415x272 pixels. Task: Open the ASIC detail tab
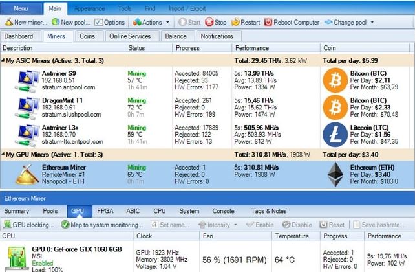pyautogui.click(x=133, y=211)
